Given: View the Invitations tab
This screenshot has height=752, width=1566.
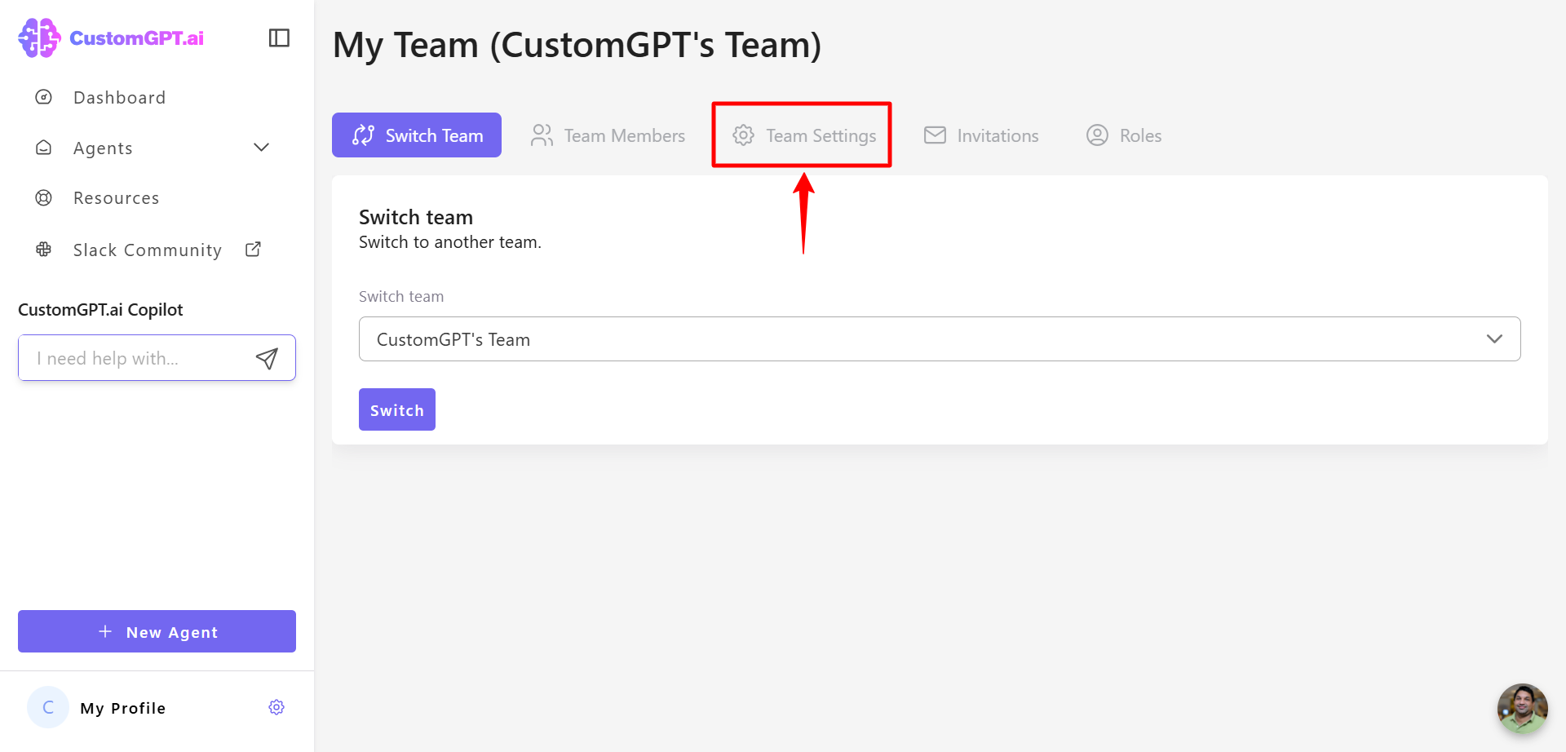Looking at the screenshot, I should pos(981,135).
